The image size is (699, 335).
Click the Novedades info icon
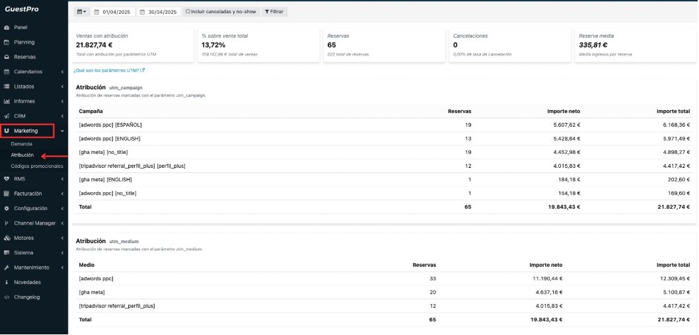(7, 282)
